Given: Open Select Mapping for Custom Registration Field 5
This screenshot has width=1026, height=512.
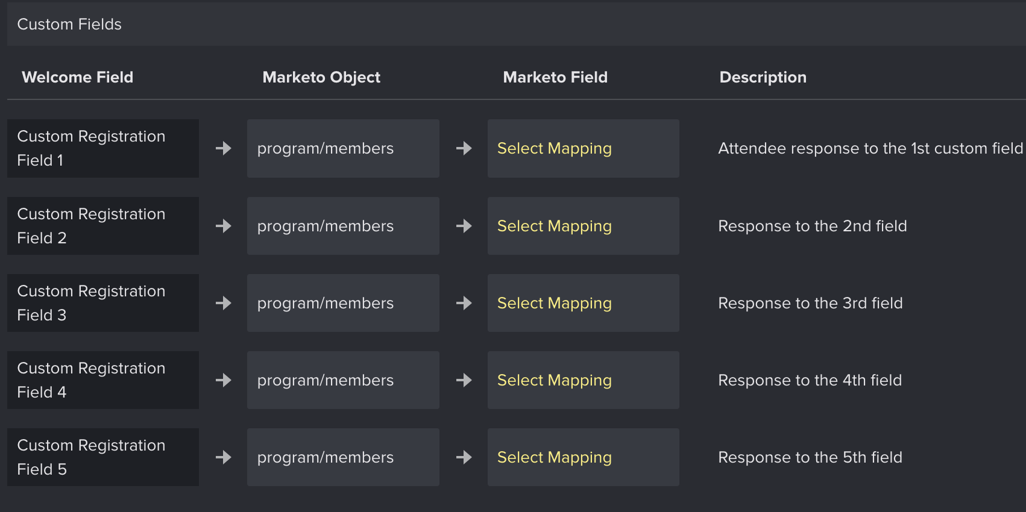Looking at the screenshot, I should point(584,457).
